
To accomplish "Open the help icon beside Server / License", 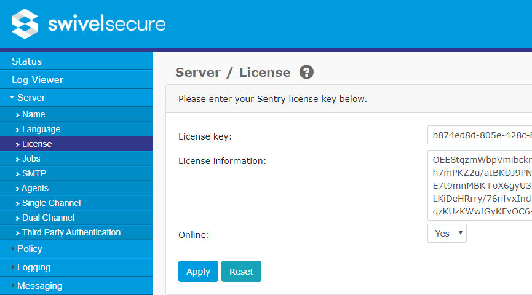I will tap(306, 72).
